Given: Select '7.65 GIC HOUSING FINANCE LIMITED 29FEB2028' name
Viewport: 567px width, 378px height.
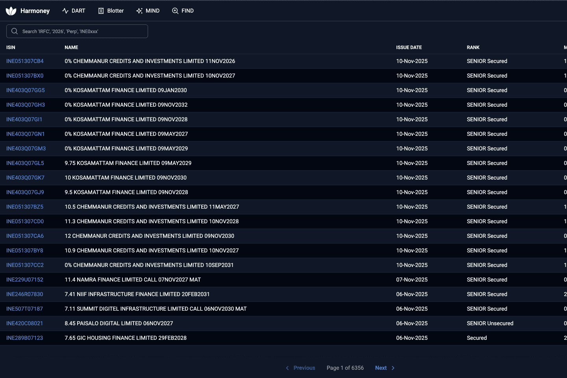Looking at the screenshot, I should click(x=126, y=338).
